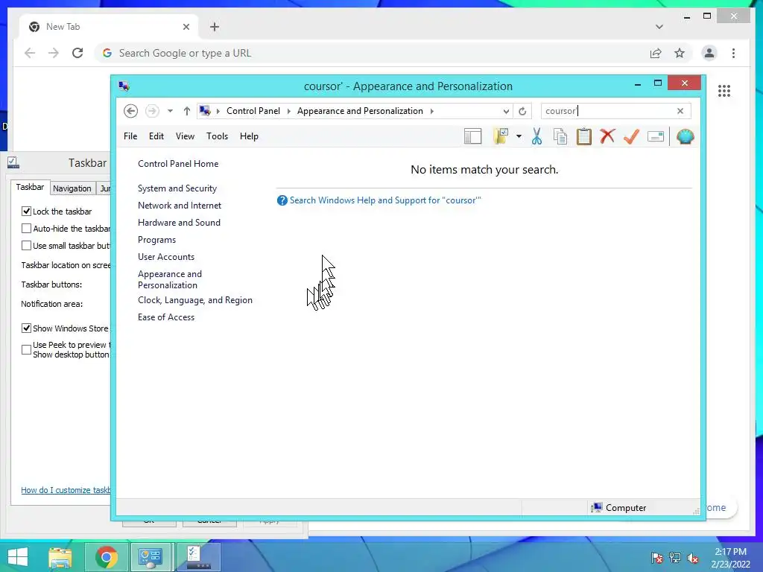The image size is (763, 572).
Task: Uncheck Lock the taskbar checkbox
Action: (26, 212)
